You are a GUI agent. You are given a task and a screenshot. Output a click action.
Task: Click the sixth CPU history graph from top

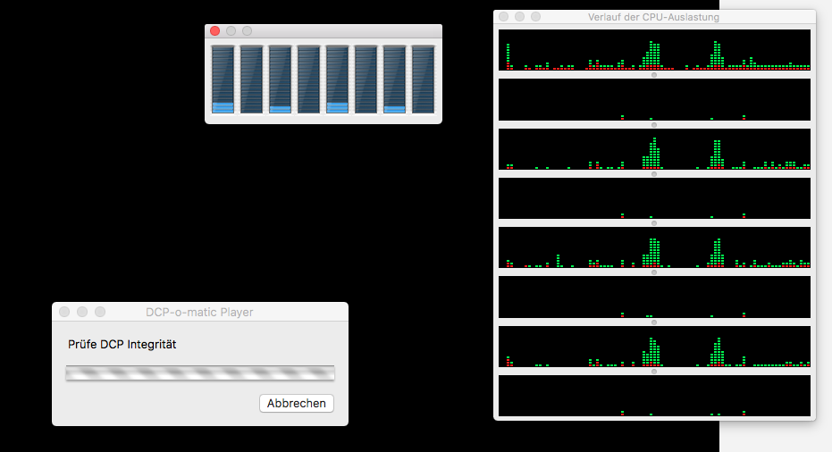coord(654,297)
